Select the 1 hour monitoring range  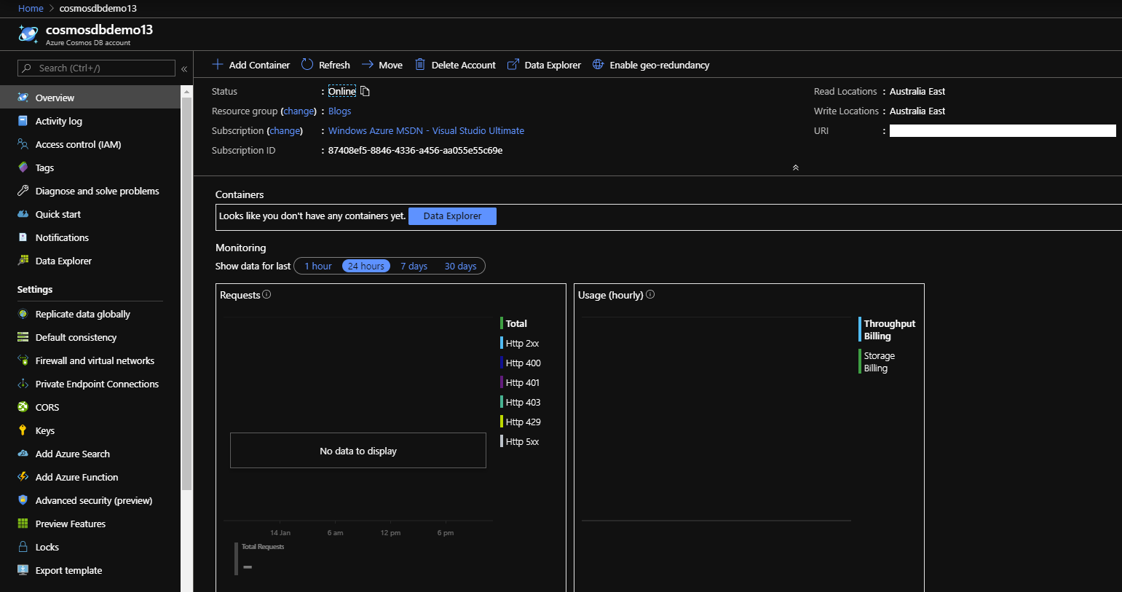pos(317,266)
